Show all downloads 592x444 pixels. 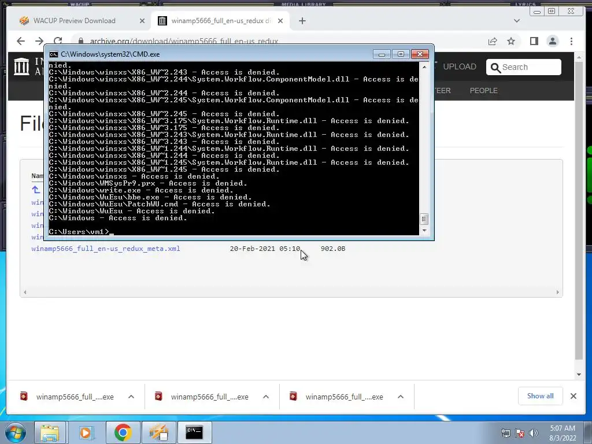[541, 396]
